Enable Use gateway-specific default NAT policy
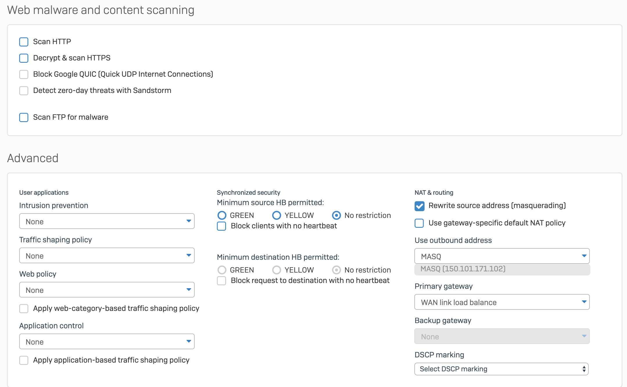This screenshot has width=627, height=387. point(419,223)
